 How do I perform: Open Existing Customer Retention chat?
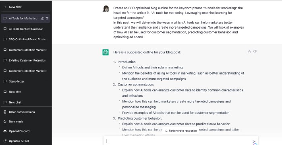(x=25, y=60)
